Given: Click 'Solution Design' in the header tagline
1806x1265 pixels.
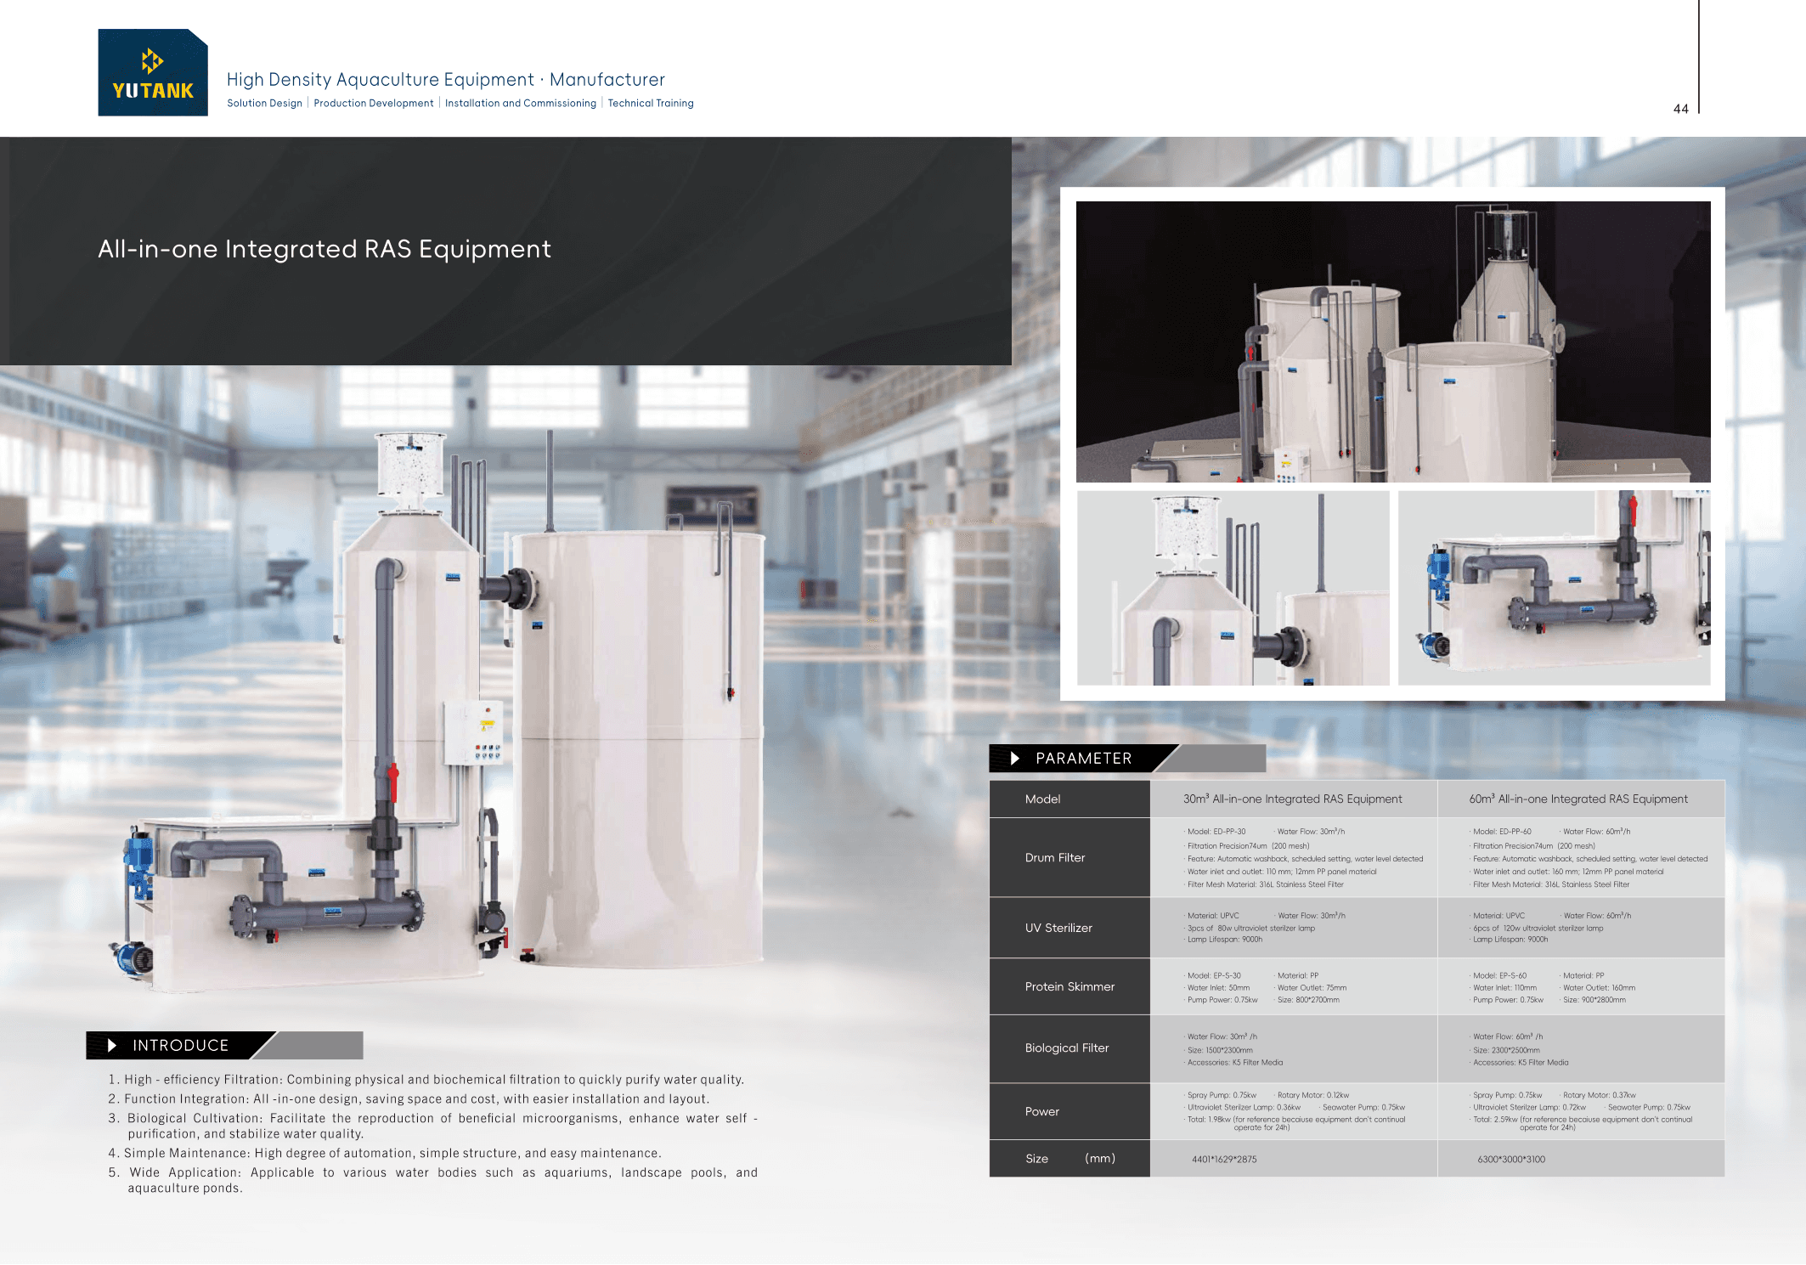Looking at the screenshot, I should click(x=264, y=104).
